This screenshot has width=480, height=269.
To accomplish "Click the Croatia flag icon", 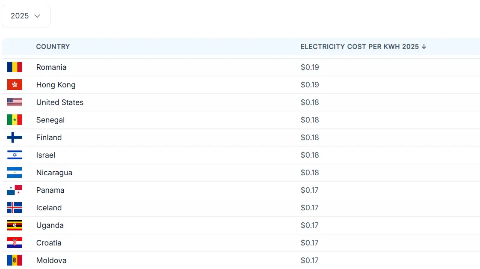I will click(15, 243).
